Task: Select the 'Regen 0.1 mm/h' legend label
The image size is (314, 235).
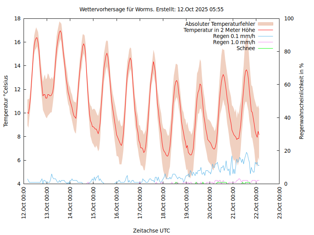Action: point(234,36)
